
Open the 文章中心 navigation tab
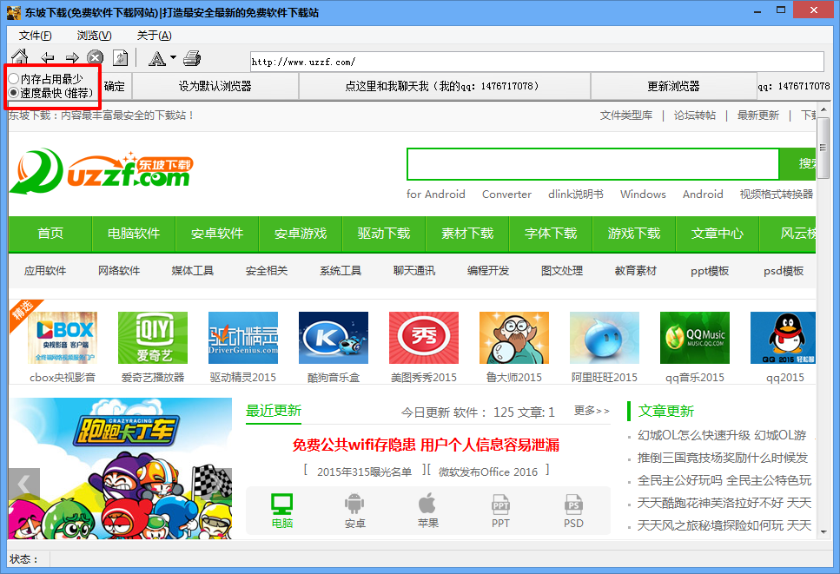(x=718, y=234)
